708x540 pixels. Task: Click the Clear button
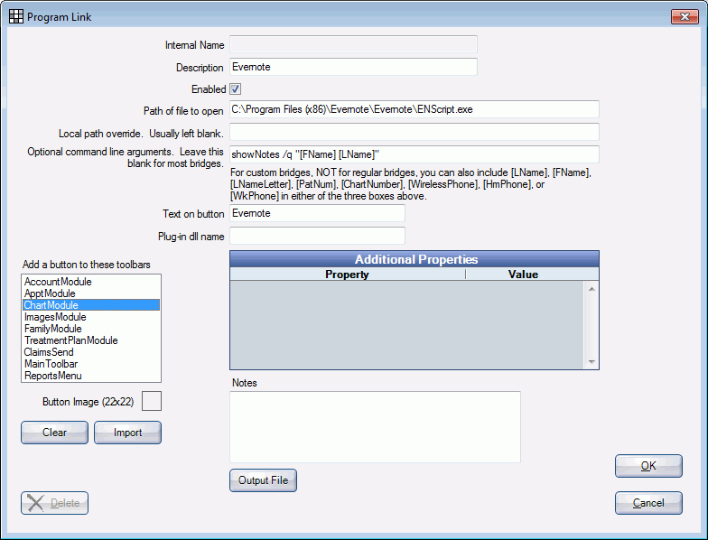54,433
